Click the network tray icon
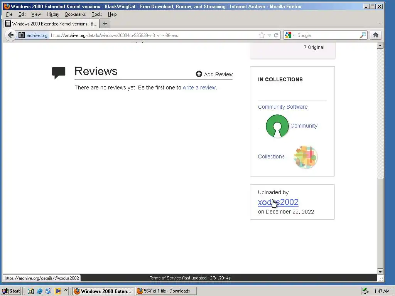This screenshot has width=395, height=296. coord(365,291)
